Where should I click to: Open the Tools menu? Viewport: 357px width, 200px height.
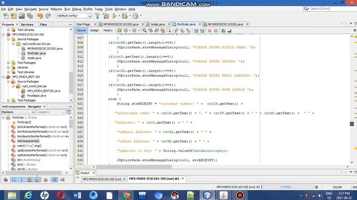109,9
